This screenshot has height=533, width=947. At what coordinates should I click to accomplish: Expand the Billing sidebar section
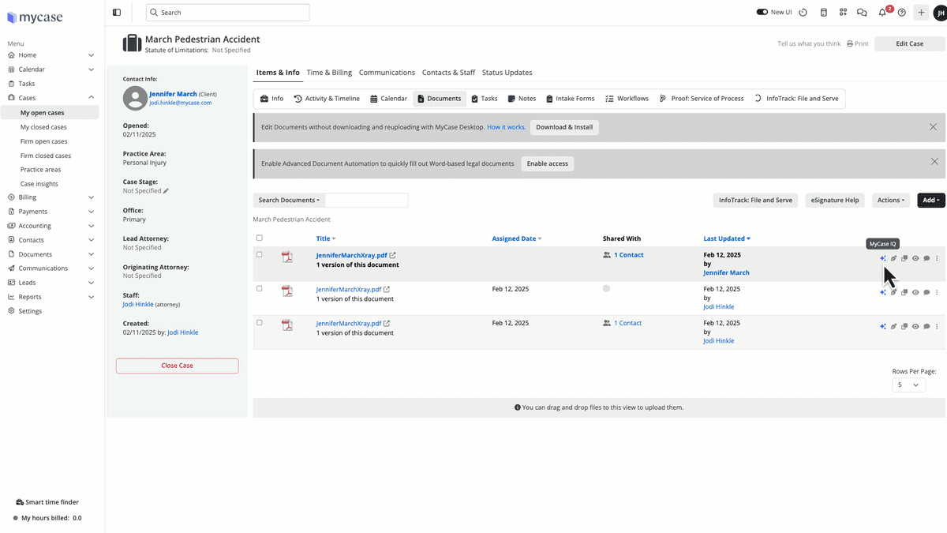pos(92,197)
